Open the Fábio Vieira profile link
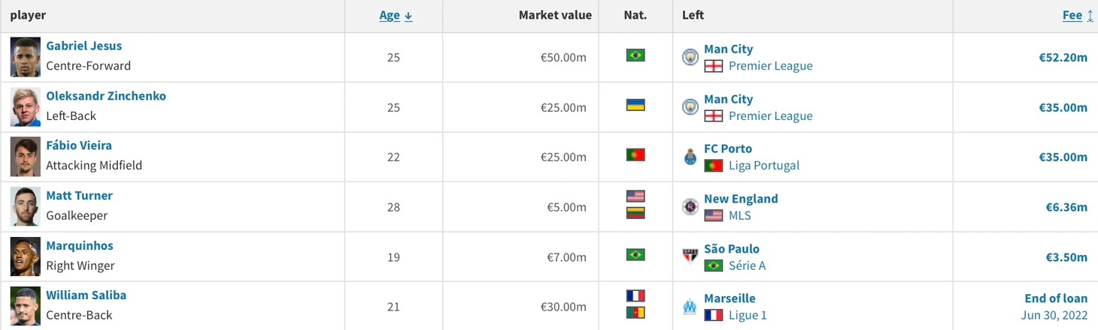 click(x=79, y=145)
